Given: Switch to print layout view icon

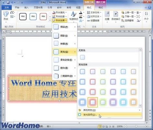Looking at the screenshot, I should coord(100,126).
